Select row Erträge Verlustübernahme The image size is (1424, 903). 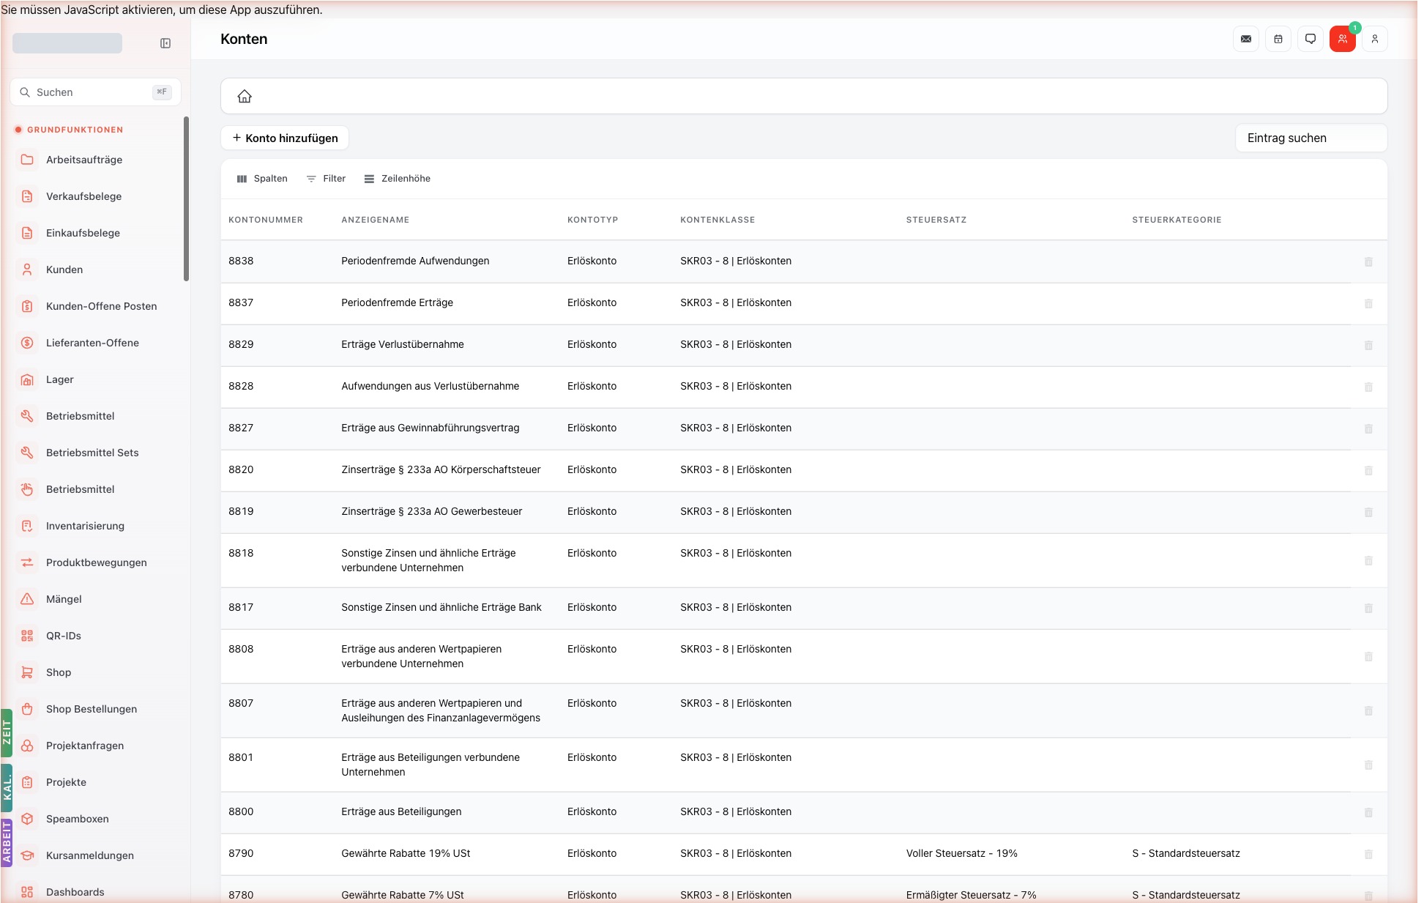(804, 345)
